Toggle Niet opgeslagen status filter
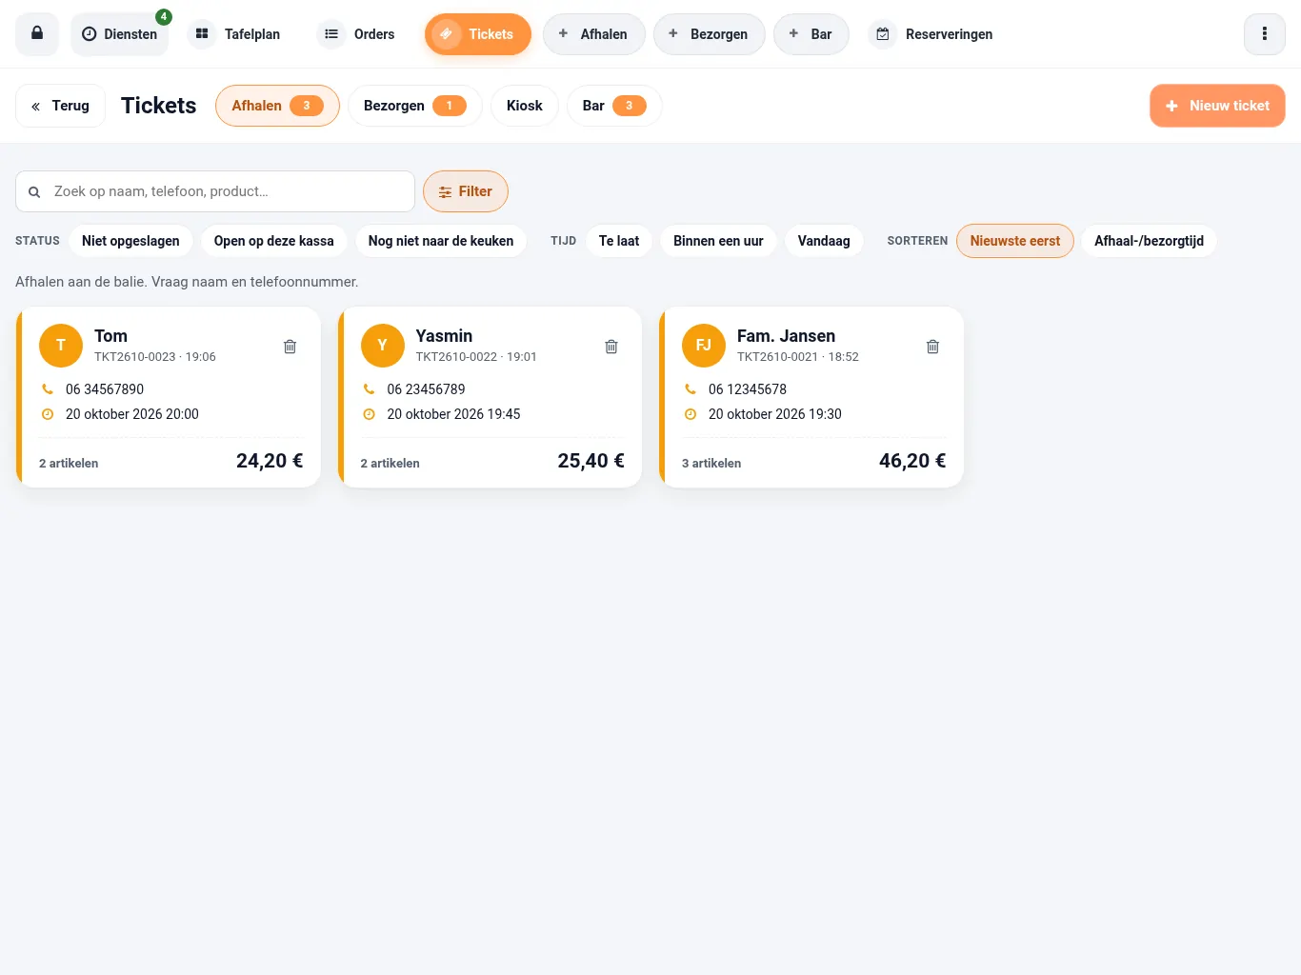This screenshot has height=975, width=1301. 130,241
